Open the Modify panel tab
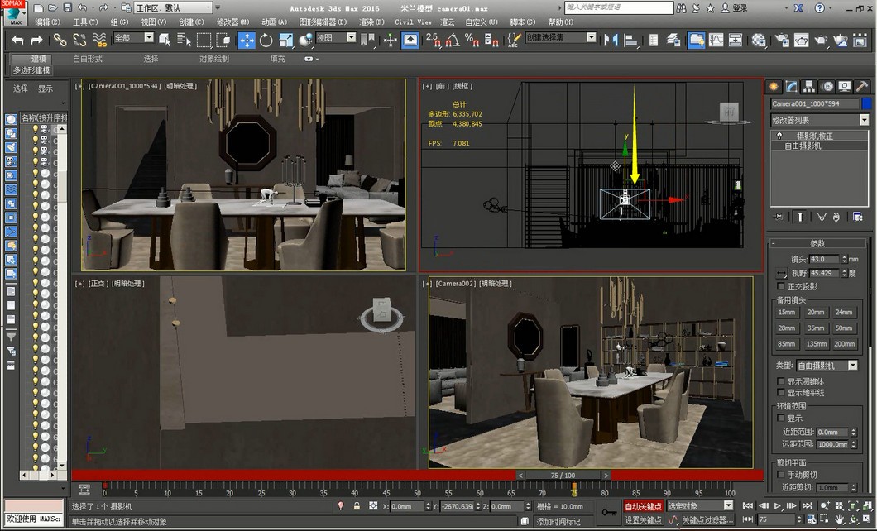This screenshot has width=877, height=531. pyautogui.click(x=792, y=86)
